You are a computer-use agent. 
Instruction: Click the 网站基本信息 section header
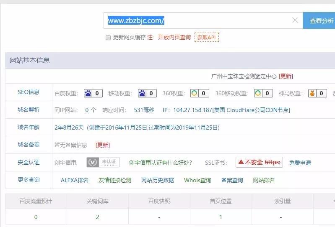[29, 61]
